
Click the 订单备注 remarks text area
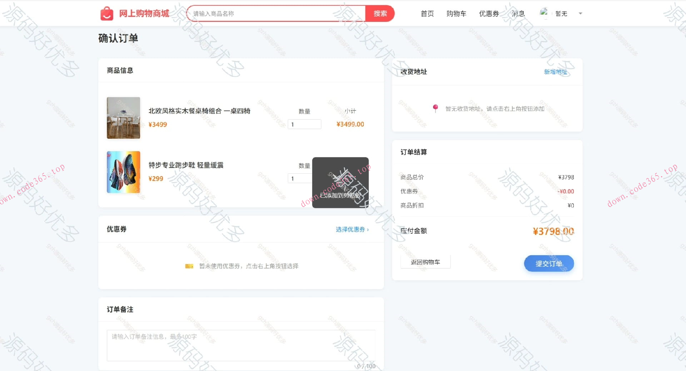coord(241,345)
